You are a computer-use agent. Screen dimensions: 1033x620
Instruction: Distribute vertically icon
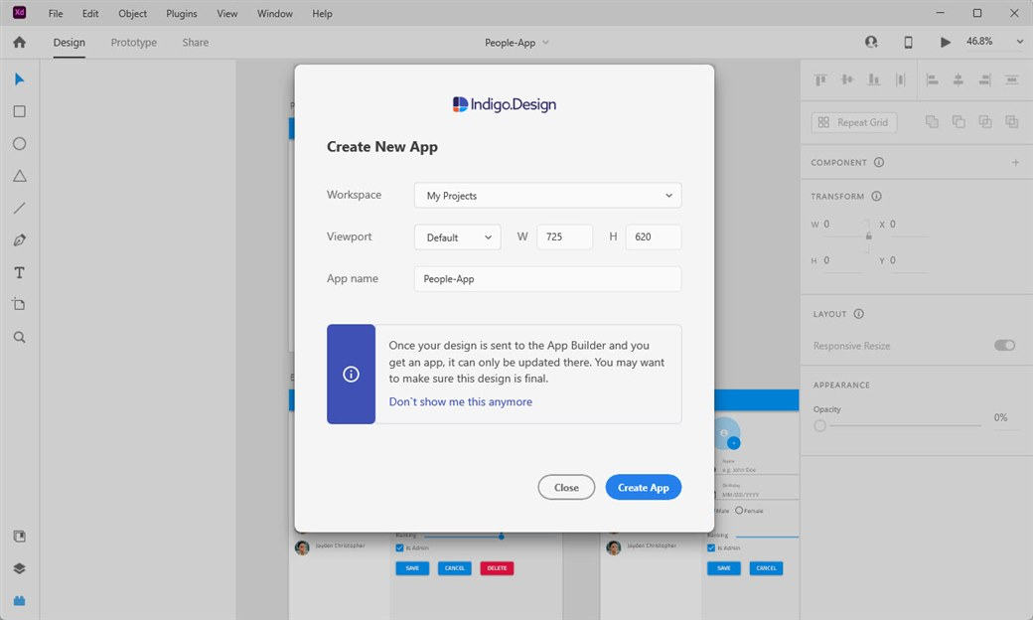click(x=1012, y=79)
